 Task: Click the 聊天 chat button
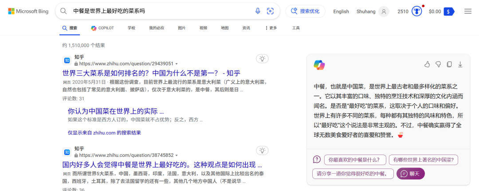[x=411, y=173]
